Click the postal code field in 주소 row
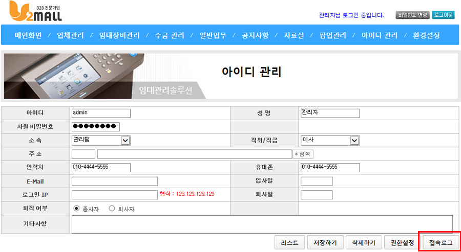The height and width of the screenshot is (252, 461). [83, 154]
